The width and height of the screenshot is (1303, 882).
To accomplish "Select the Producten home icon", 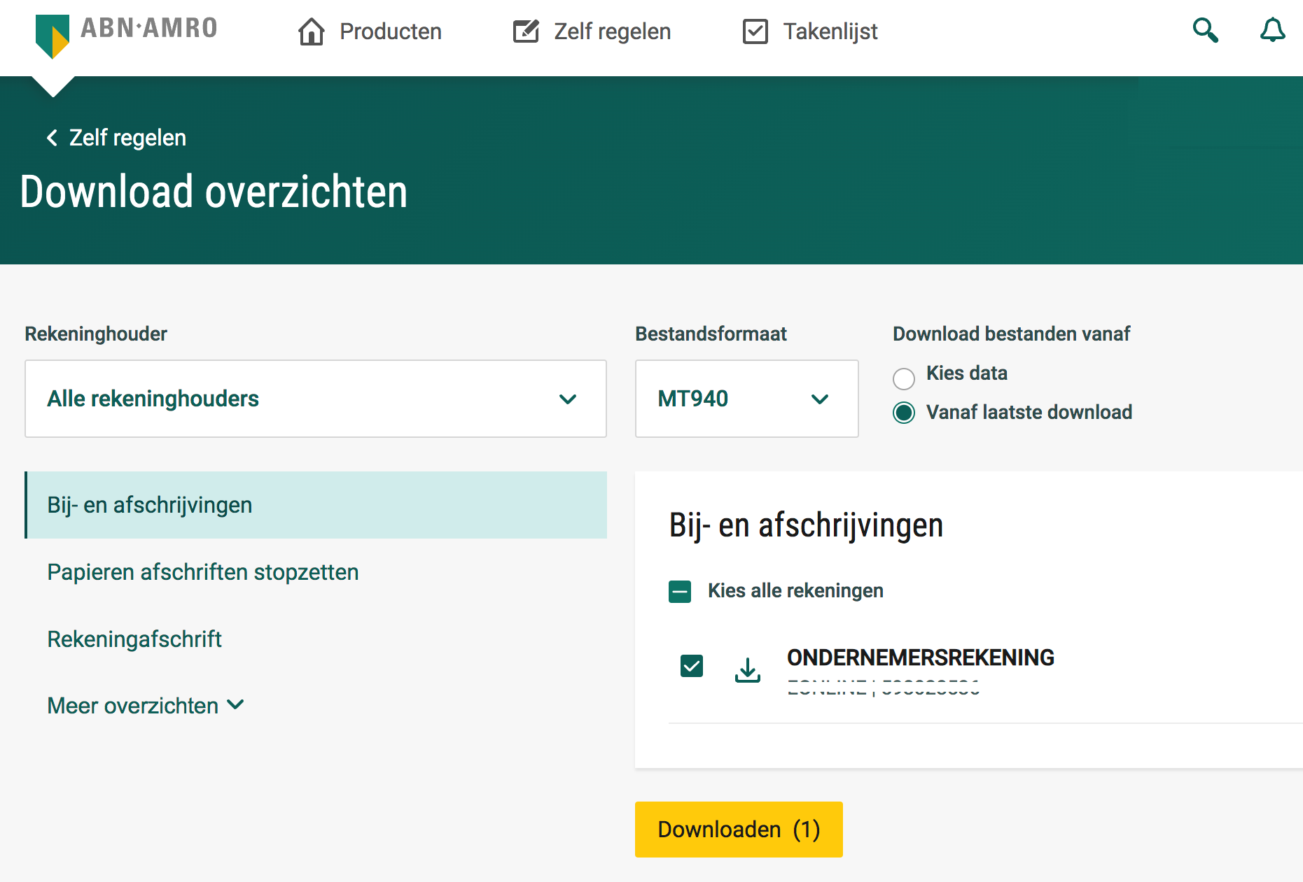I will [x=311, y=31].
